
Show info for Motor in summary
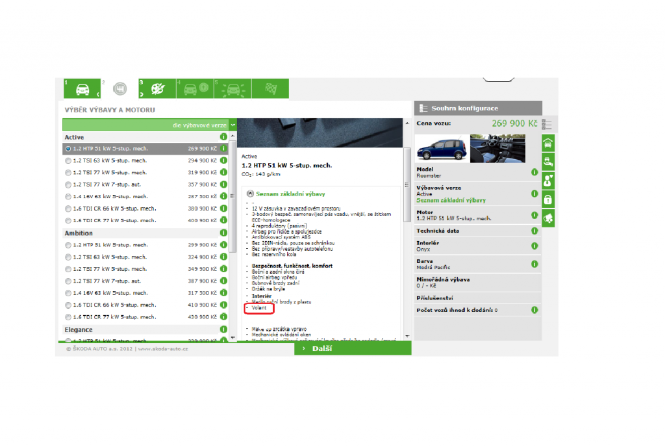coord(534,215)
